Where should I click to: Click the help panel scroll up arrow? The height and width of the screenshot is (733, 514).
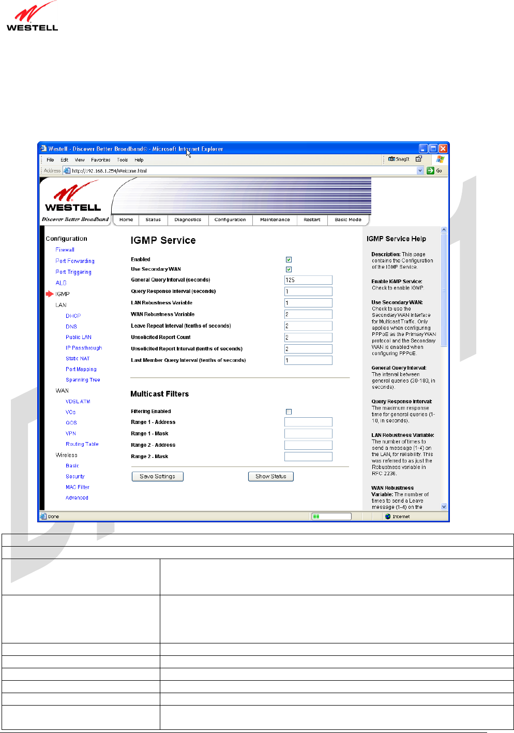pyautogui.click(x=444, y=230)
